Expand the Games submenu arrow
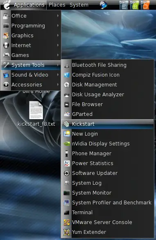Screen dimensions: 156x240 point(58,55)
